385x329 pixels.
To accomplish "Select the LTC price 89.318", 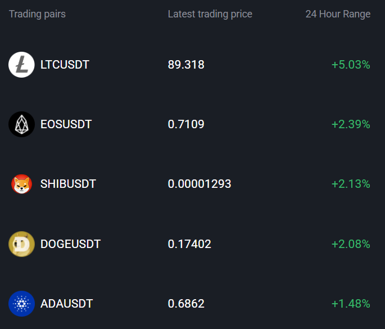I will click(186, 65).
